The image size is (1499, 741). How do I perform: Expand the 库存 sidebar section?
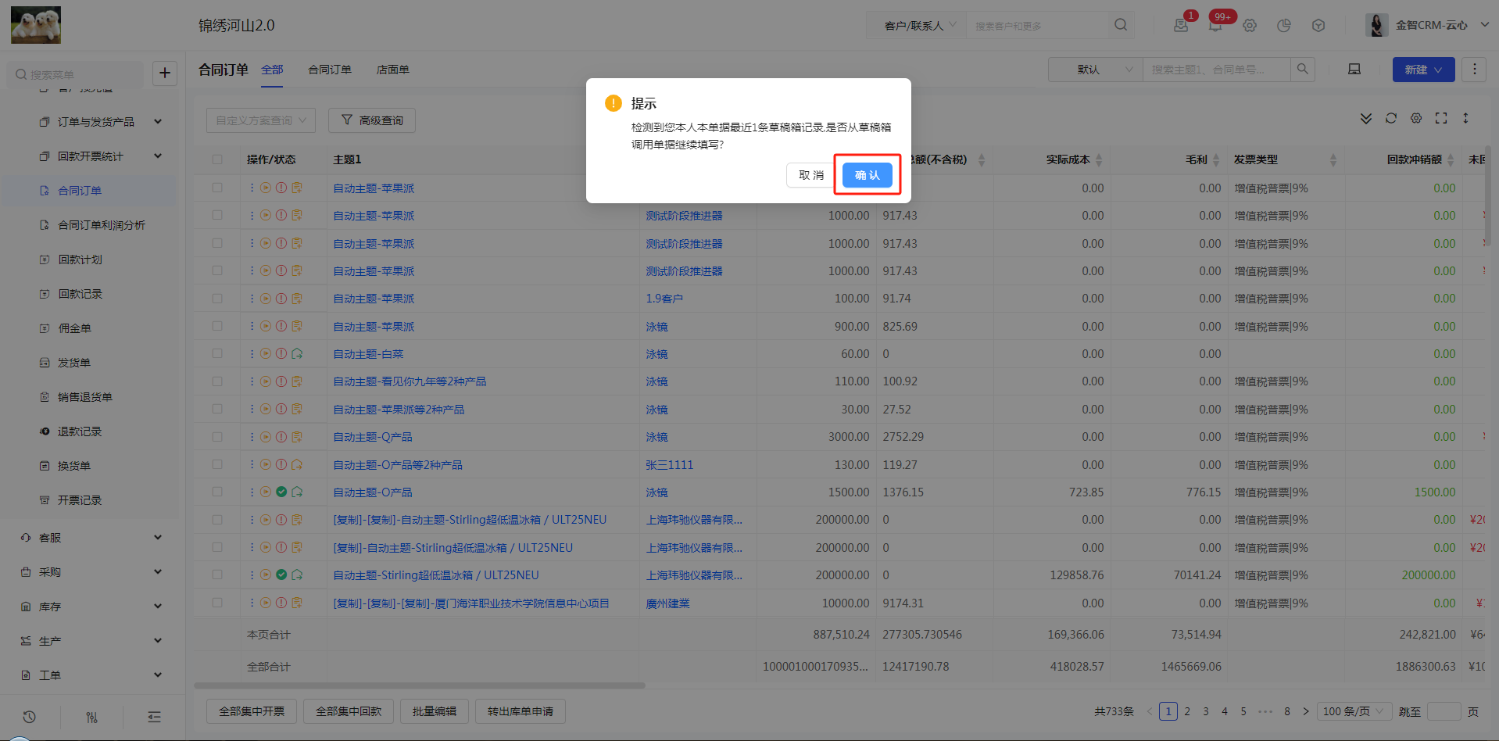click(x=158, y=607)
